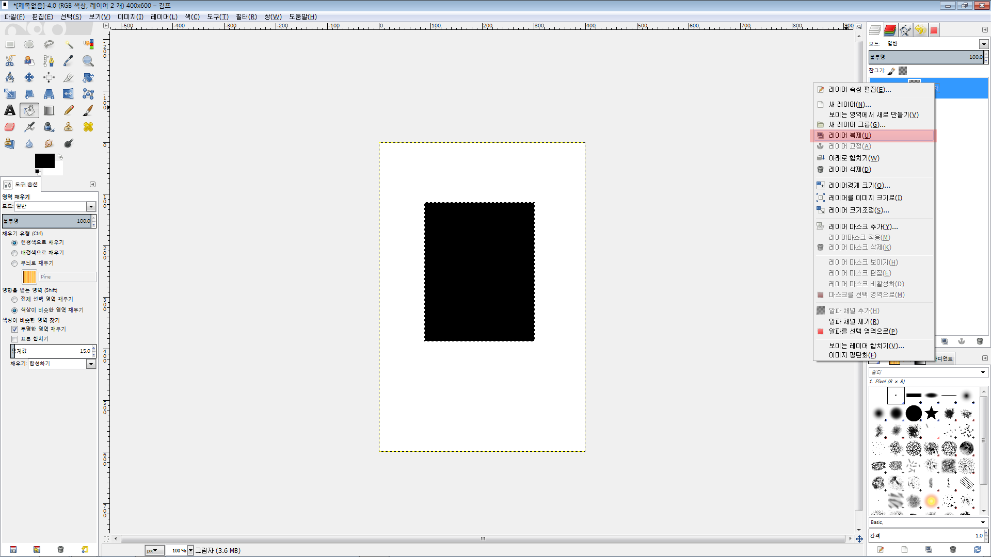991x557 pixels.
Task: Click the black foreground color swatch
Action: (44, 160)
